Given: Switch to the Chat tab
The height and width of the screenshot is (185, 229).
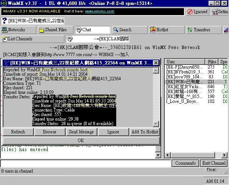Looking at the screenshot, I should (x=92, y=30).
